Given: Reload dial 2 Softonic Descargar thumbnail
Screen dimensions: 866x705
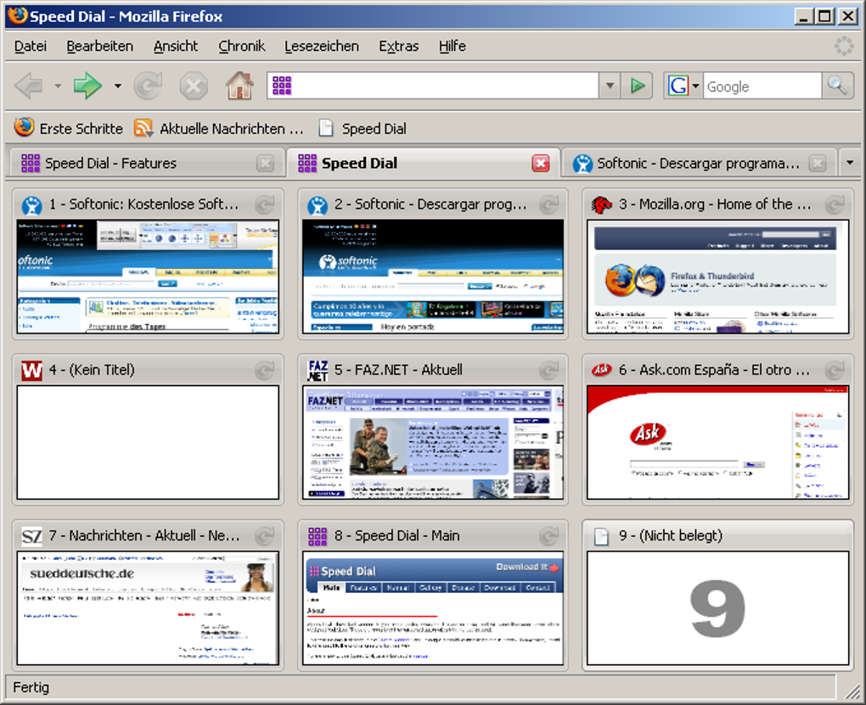Looking at the screenshot, I should pyautogui.click(x=549, y=204).
